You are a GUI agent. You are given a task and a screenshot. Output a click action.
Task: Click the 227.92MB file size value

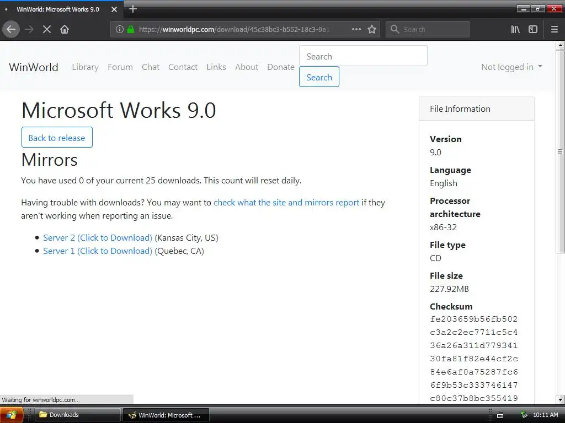(449, 289)
